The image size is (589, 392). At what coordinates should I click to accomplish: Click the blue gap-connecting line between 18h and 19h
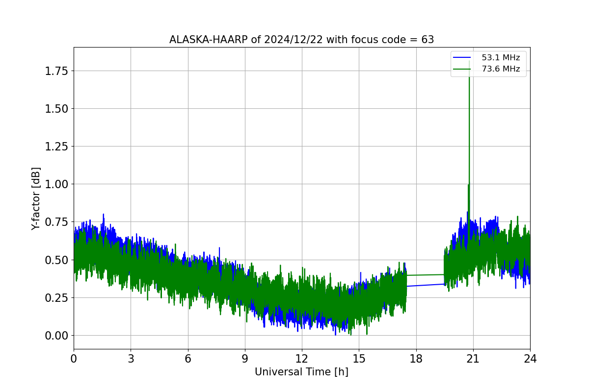click(x=426, y=285)
